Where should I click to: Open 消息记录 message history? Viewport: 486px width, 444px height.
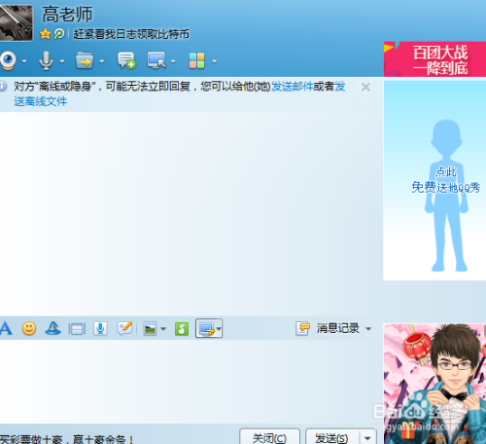coord(338,328)
